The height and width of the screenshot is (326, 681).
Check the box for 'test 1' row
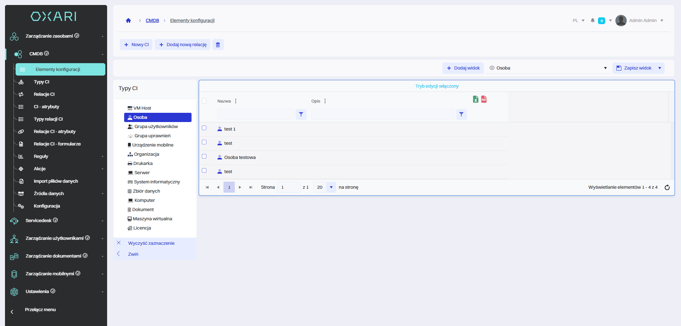pyautogui.click(x=204, y=128)
